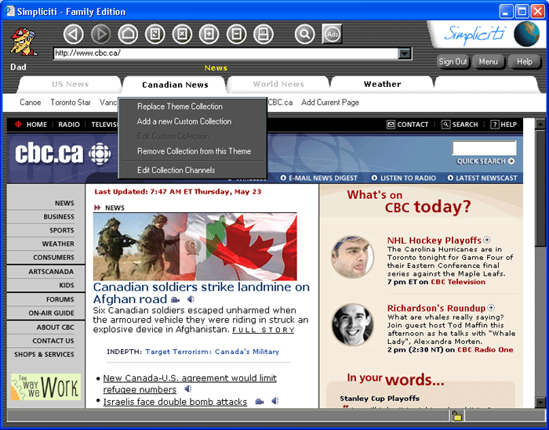Click the video camera icon beside Afghan road
Screen dimensions: 549x430
tap(175, 300)
